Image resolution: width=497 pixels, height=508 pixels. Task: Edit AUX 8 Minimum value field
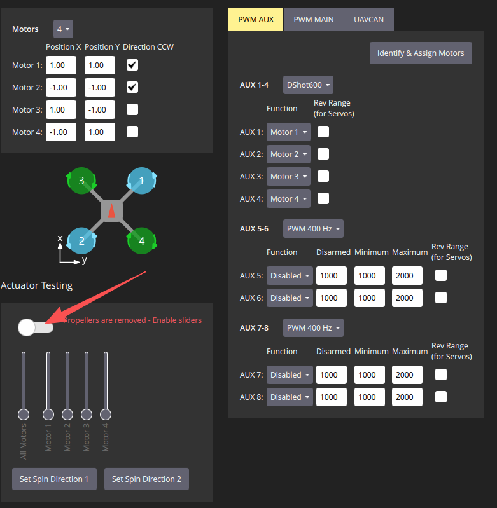pos(370,397)
